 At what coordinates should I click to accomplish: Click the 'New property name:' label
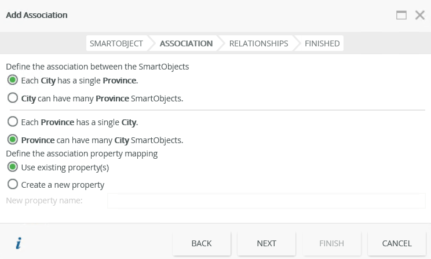44,200
